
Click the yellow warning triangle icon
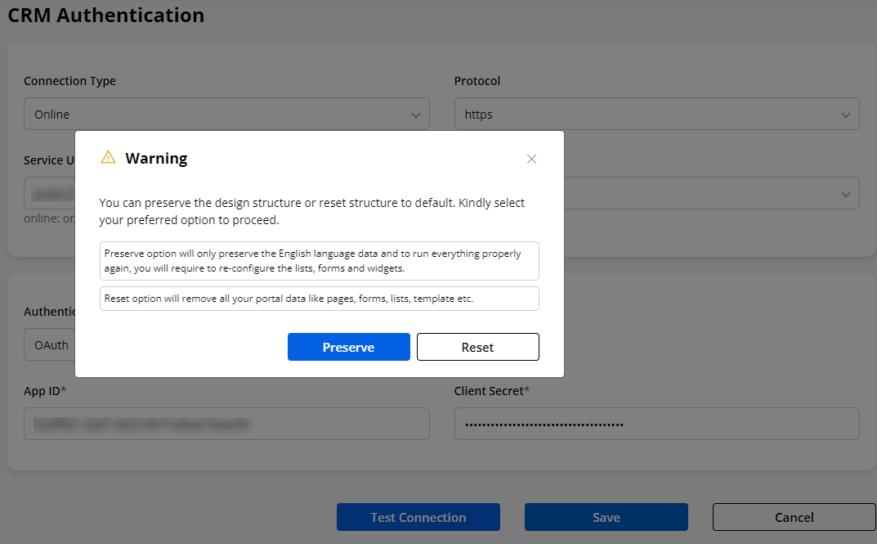tap(108, 158)
